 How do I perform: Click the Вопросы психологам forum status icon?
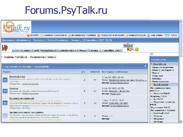coord(5,103)
